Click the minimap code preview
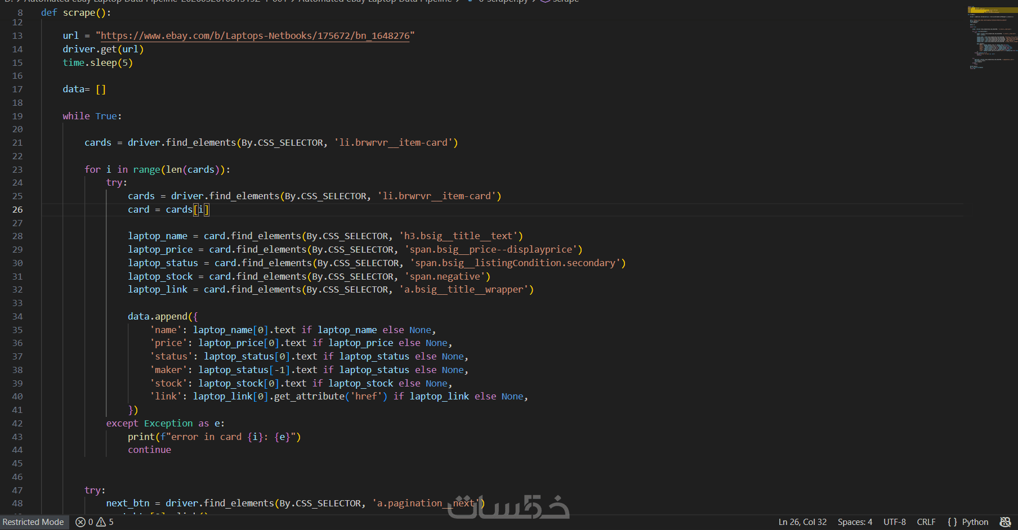This screenshot has width=1018, height=530. (992, 38)
